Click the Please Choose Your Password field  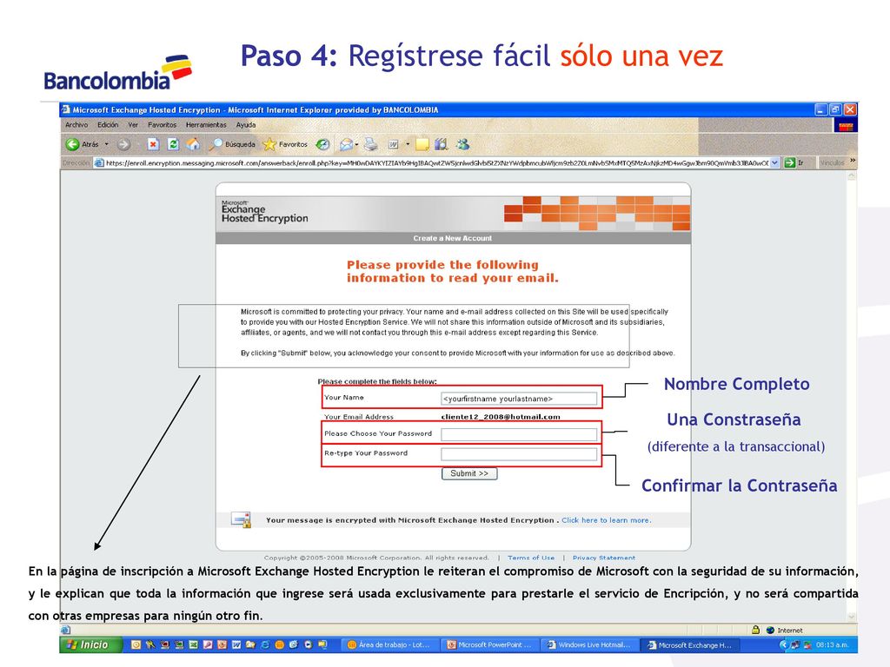click(x=519, y=434)
